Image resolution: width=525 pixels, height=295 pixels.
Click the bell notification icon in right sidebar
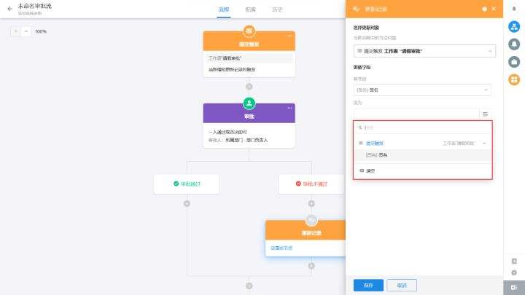click(x=514, y=44)
